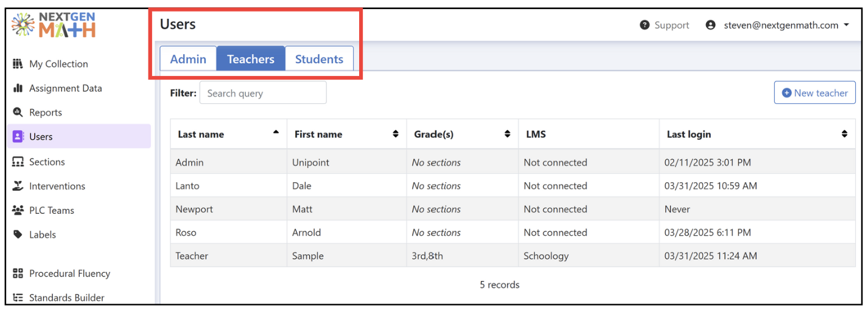Sort by First name column arrows

396,134
